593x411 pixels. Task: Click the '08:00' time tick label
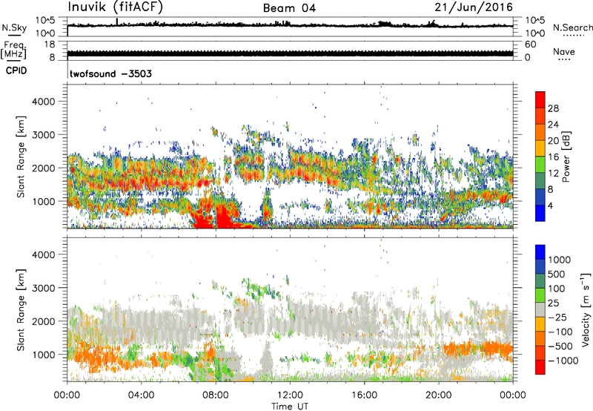click(216, 395)
